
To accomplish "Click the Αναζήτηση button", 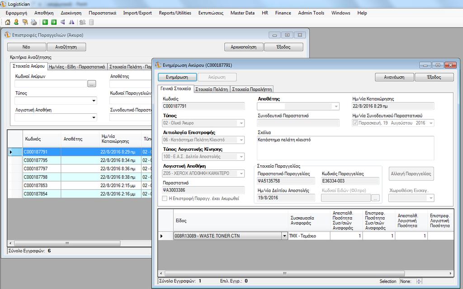I will click(66, 47).
